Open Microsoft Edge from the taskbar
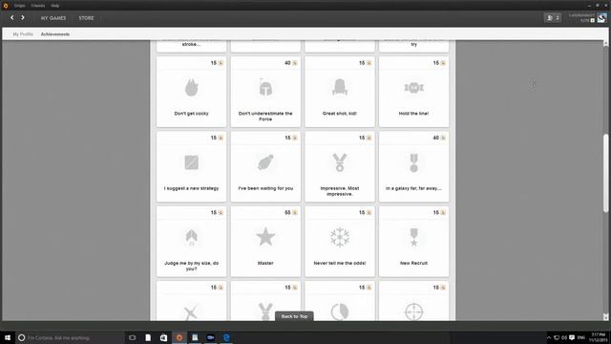The width and height of the screenshot is (611, 344). coord(226,337)
